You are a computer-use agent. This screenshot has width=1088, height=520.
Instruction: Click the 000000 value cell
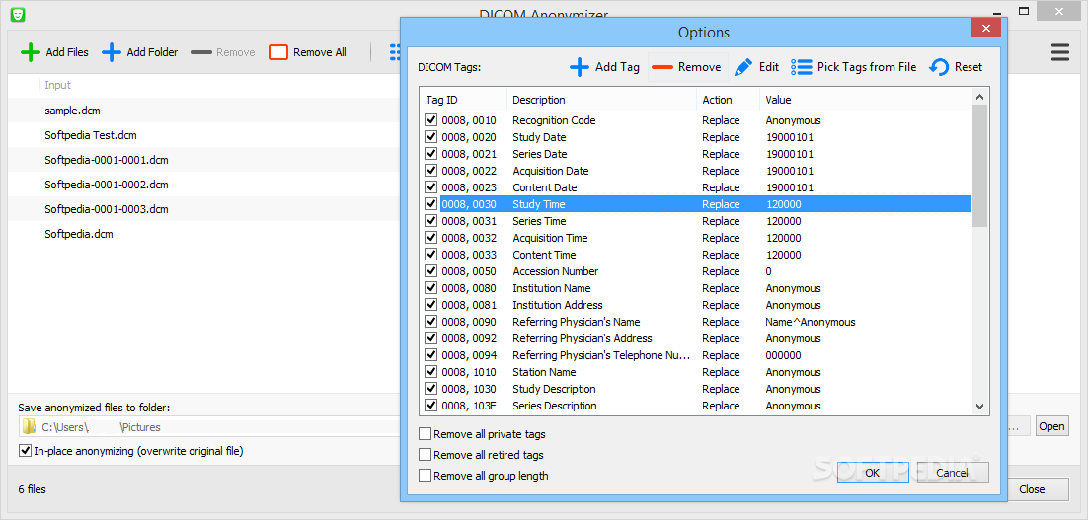783,355
